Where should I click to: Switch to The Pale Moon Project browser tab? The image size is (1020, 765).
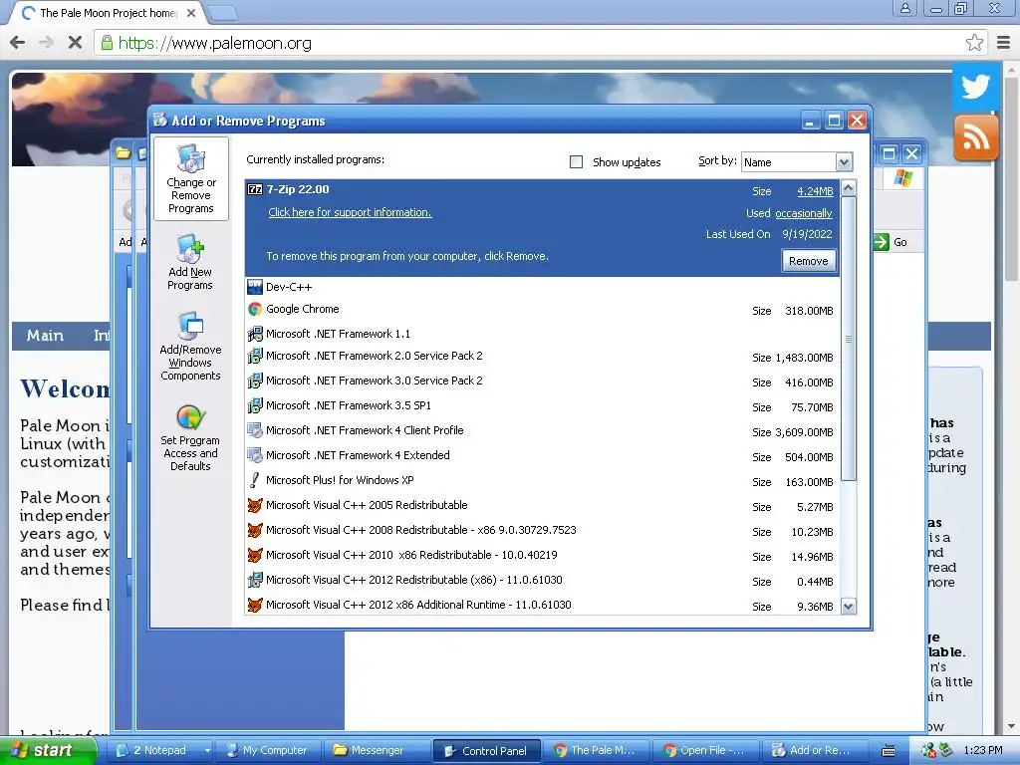tap(108, 12)
